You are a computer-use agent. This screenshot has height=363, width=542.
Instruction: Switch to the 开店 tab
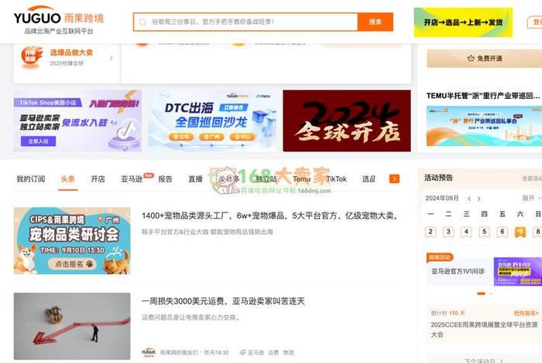pos(98,179)
